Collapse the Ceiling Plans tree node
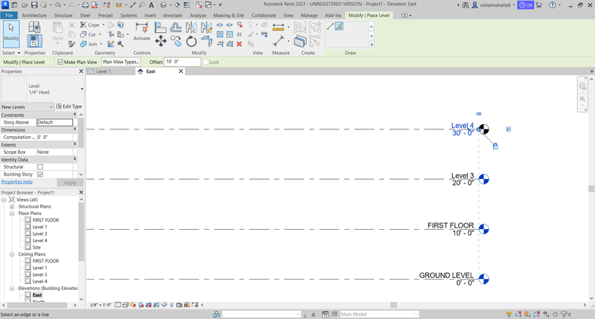 12,254
